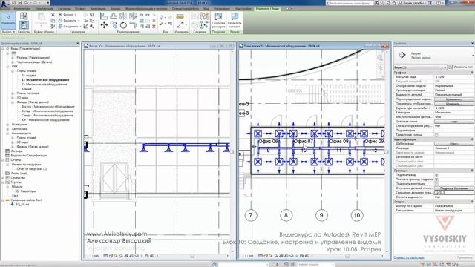475x267 pixels.
Task: Open the type selector dropdown for Разрез
Action: [x=473, y=56]
